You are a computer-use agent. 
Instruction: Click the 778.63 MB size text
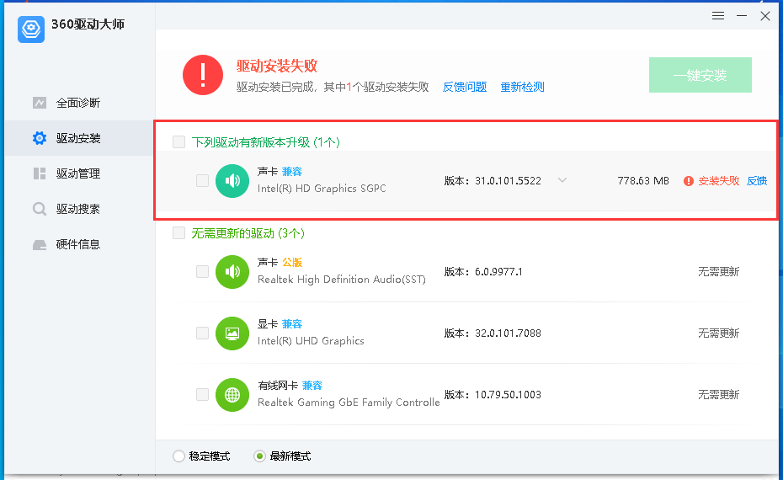643,181
